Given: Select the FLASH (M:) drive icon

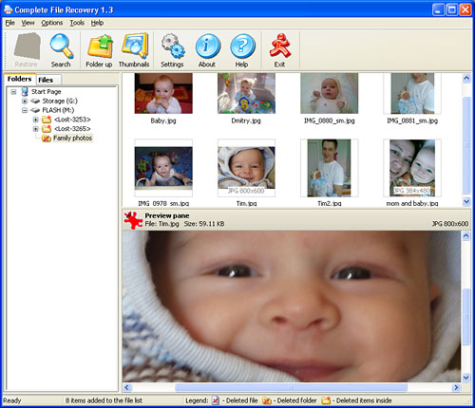Looking at the screenshot, I should click(35, 110).
